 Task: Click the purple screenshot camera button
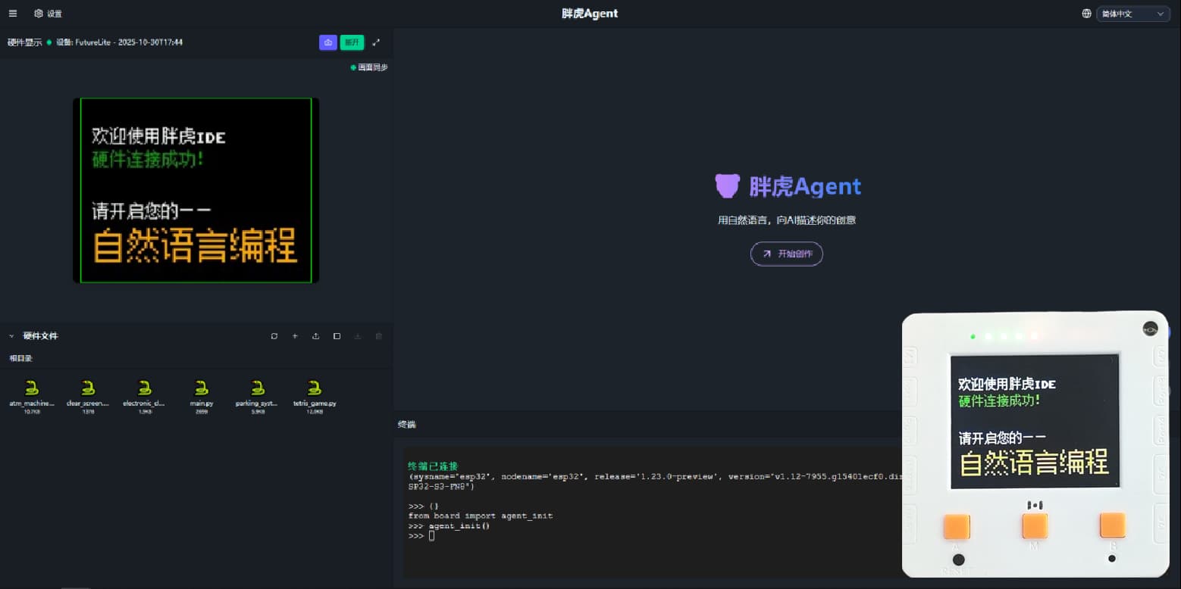click(327, 42)
